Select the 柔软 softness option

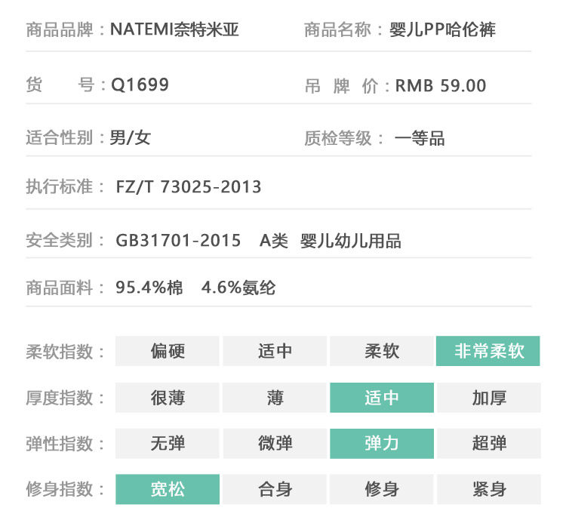pyautogui.click(x=382, y=351)
